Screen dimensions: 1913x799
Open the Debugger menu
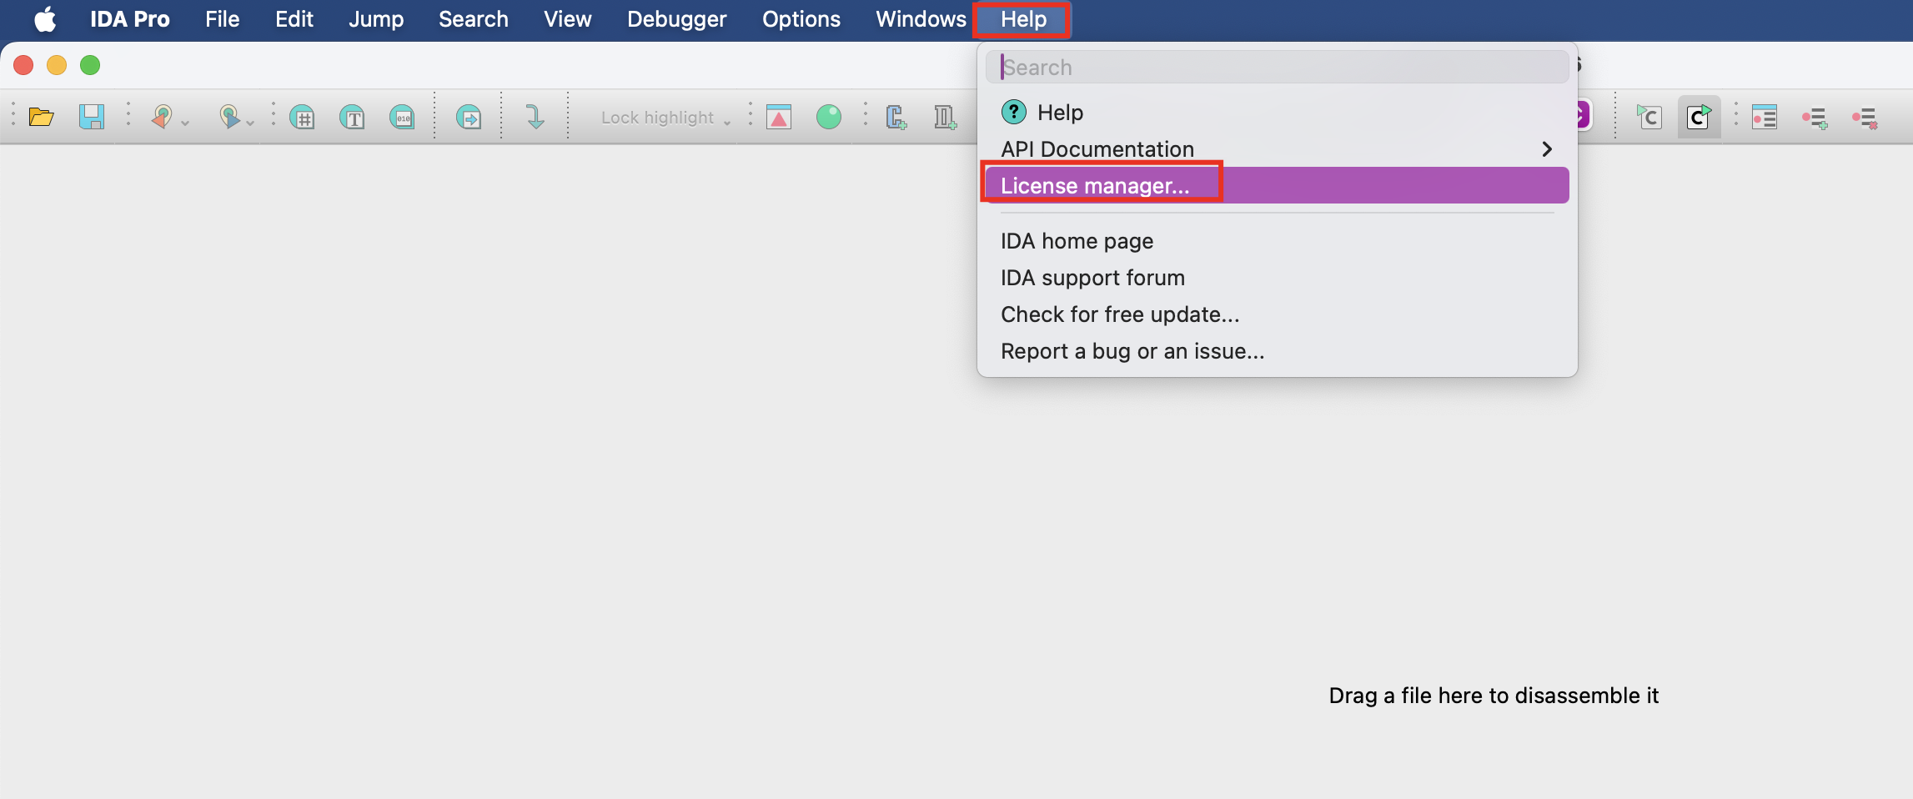coord(676,19)
